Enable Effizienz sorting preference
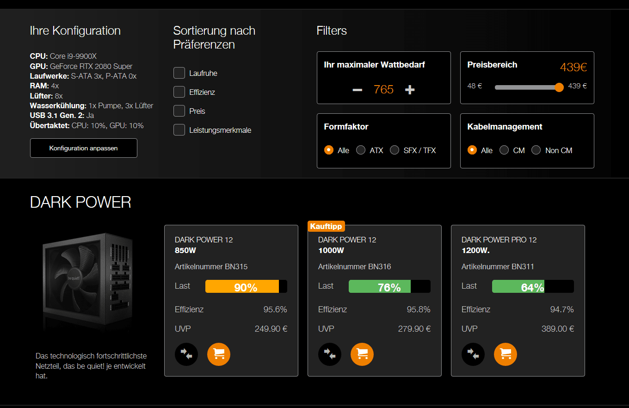The width and height of the screenshot is (629, 408). [x=179, y=92]
